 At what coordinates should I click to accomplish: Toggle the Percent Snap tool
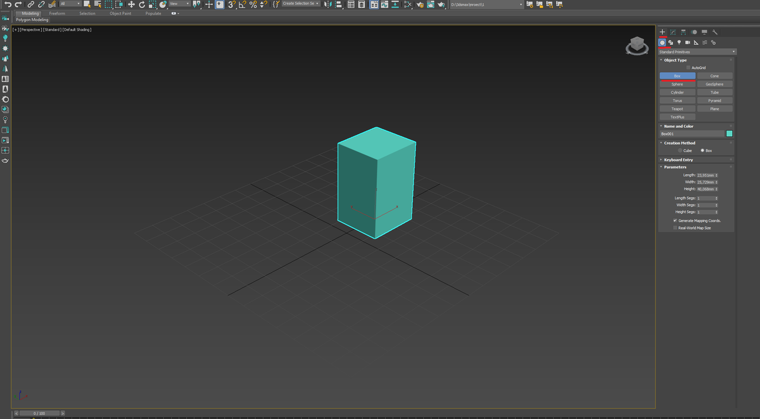click(253, 4)
